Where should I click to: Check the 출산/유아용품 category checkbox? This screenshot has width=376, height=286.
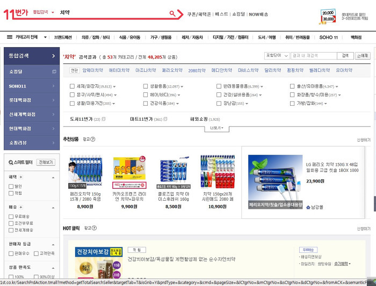pos(292,86)
